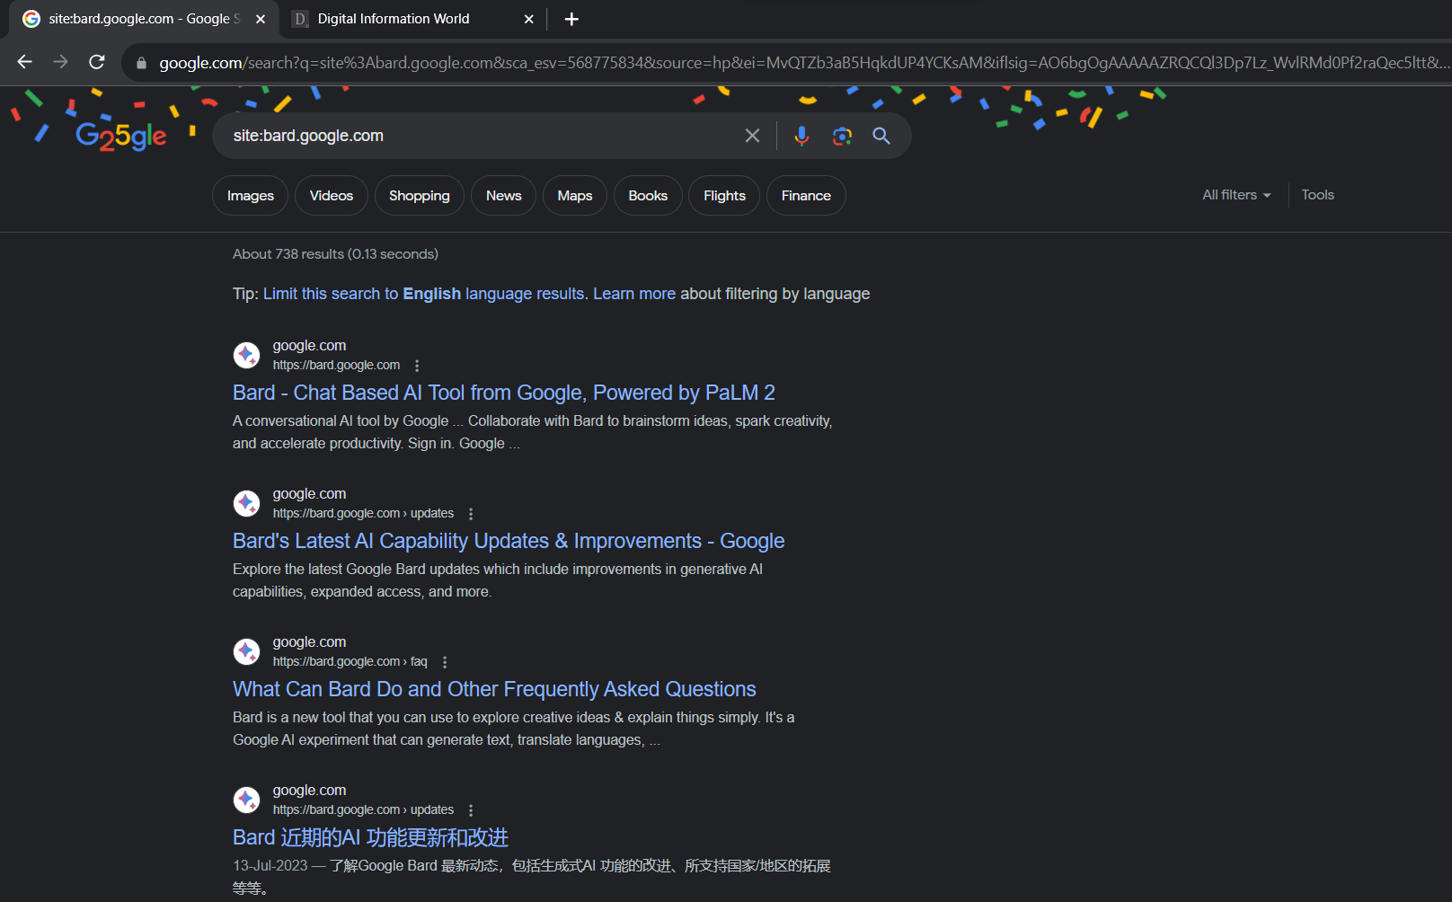The height and width of the screenshot is (902, 1452).
Task: Expand the All filters dropdown
Action: [x=1236, y=195]
